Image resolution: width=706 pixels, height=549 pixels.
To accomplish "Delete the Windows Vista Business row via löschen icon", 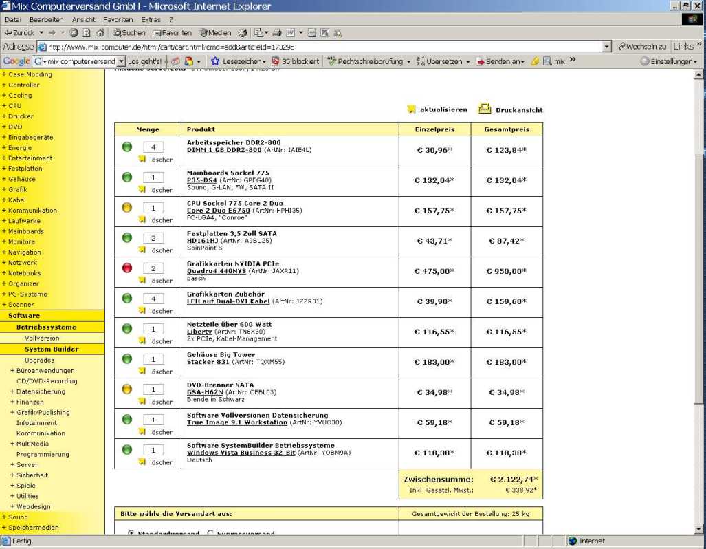I will [x=142, y=462].
